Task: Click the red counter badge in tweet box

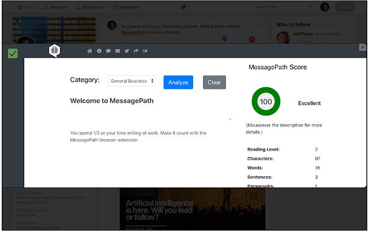Action: 252,39
